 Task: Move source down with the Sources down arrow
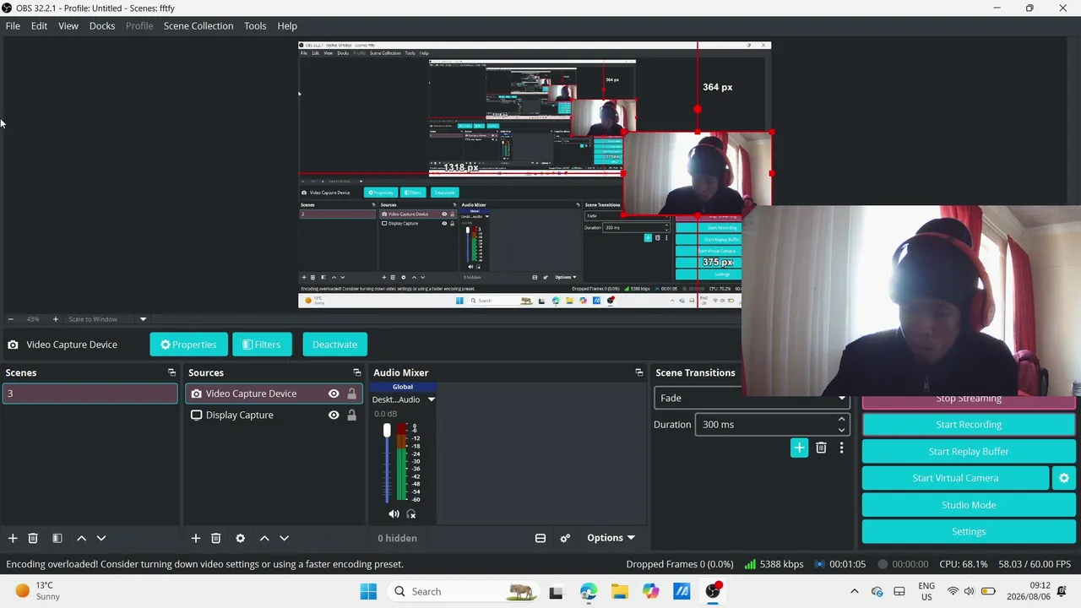point(285,538)
